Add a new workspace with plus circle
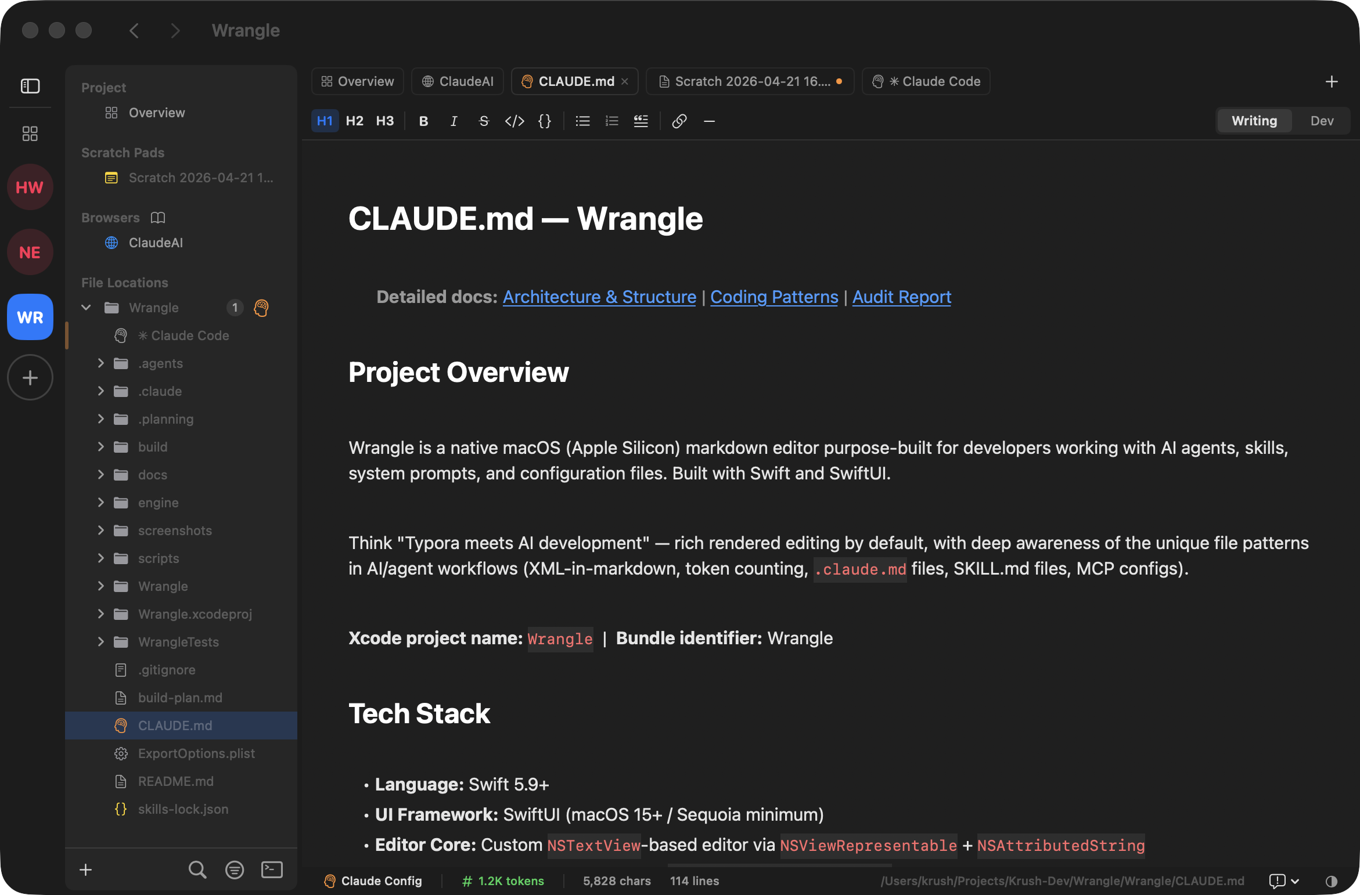This screenshot has height=895, width=1360. 30,377
